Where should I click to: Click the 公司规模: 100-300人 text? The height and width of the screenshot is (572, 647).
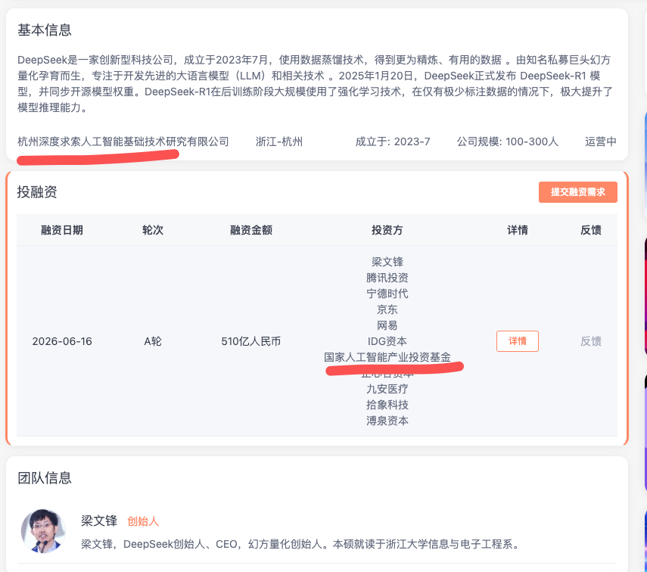coord(507,141)
